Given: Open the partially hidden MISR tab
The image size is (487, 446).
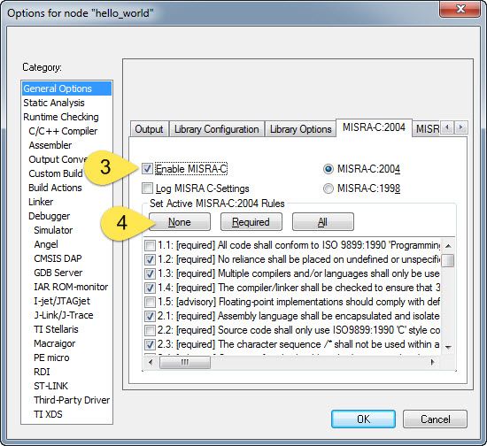Looking at the screenshot, I should coord(427,128).
